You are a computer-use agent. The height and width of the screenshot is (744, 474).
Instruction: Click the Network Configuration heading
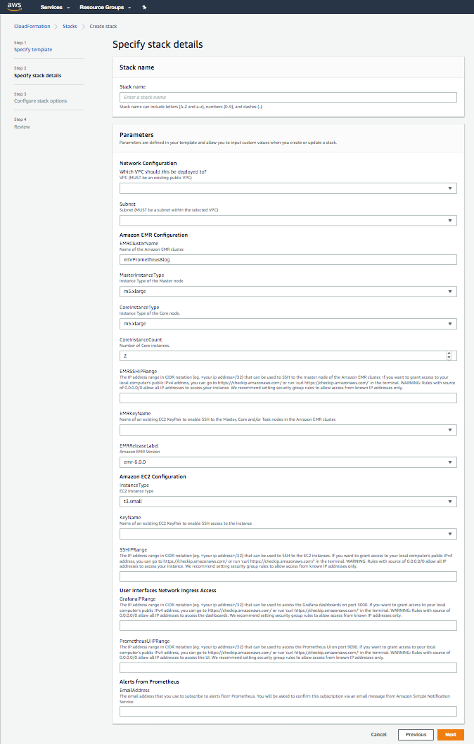pyautogui.click(x=148, y=163)
